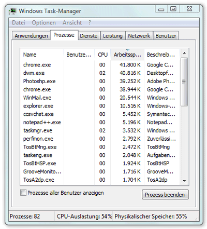Select the dwm.exe process
The height and width of the screenshot is (229, 207).
100,73
